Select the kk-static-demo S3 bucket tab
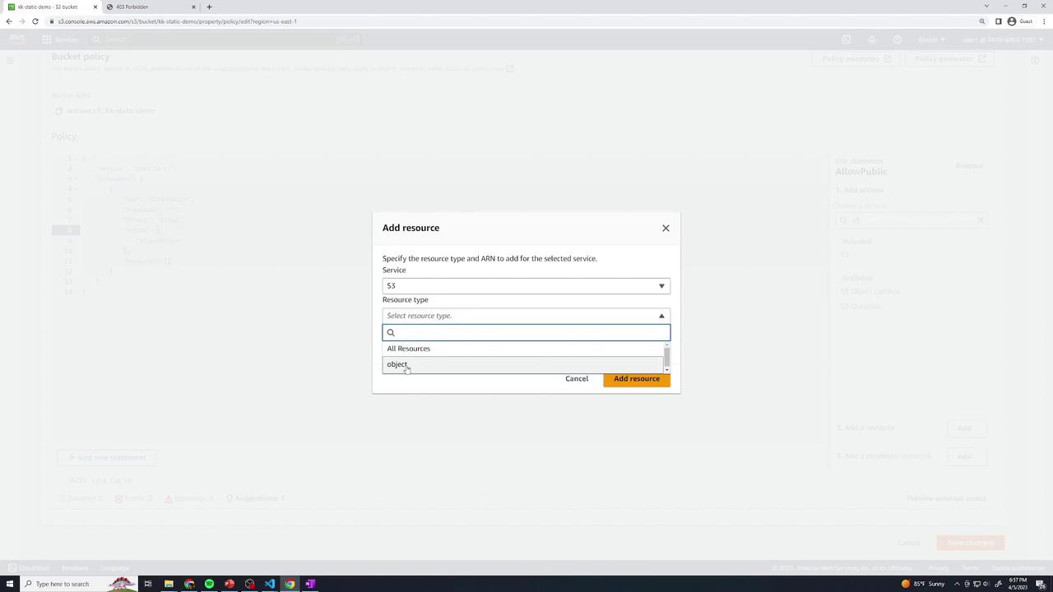The image size is (1053, 592). point(53,7)
